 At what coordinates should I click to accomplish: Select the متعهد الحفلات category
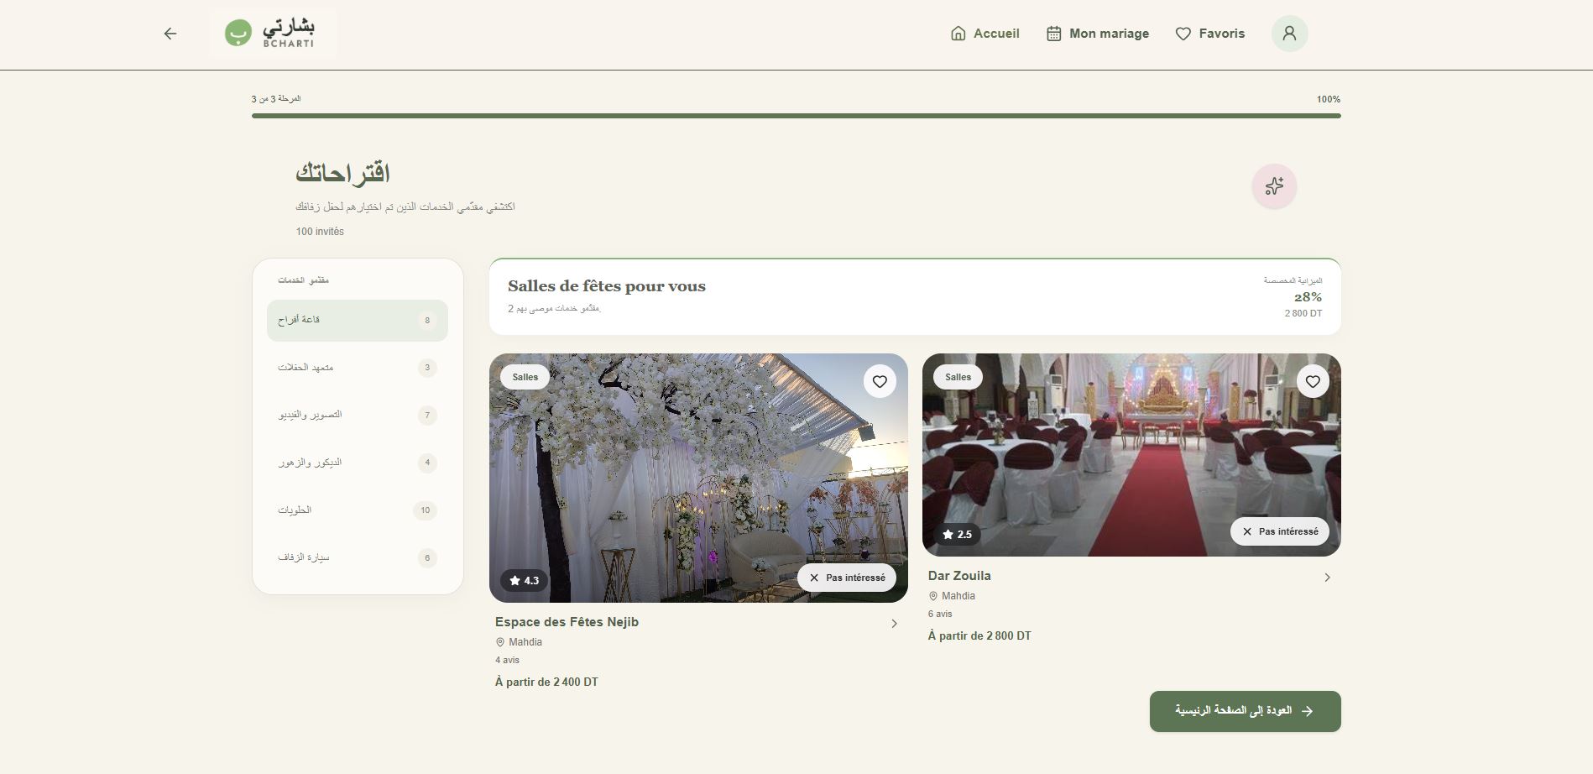pyautogui.click(x=358, y=368)
